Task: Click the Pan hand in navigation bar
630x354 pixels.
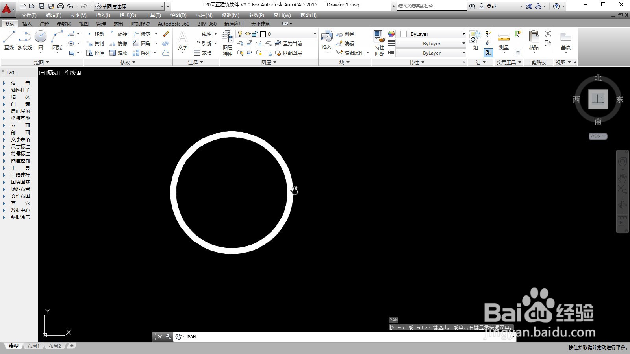Action: tap(622, 178)
